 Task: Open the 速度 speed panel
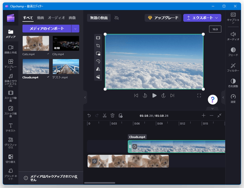click(233, 99)
